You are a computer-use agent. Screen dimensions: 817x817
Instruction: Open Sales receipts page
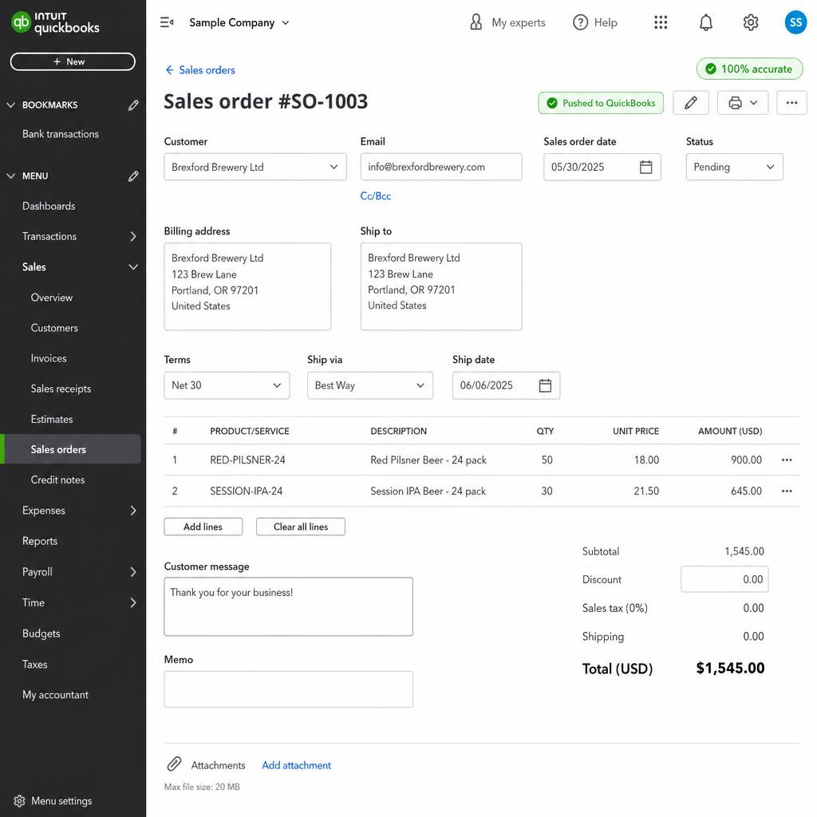pyautogui.click(x=61, y=389)
